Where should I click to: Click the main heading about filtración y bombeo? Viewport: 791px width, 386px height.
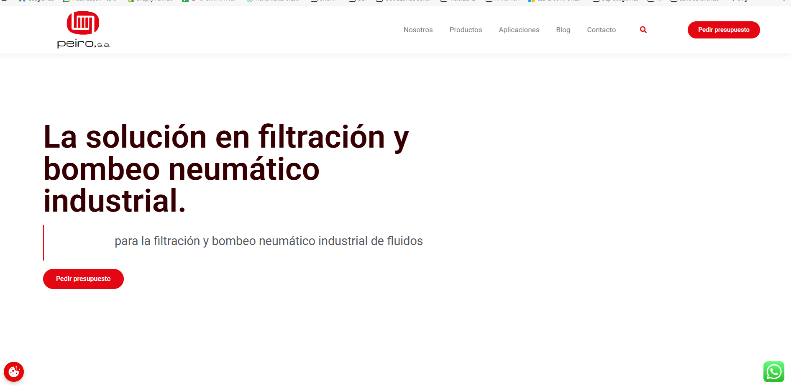pos(226,169)
